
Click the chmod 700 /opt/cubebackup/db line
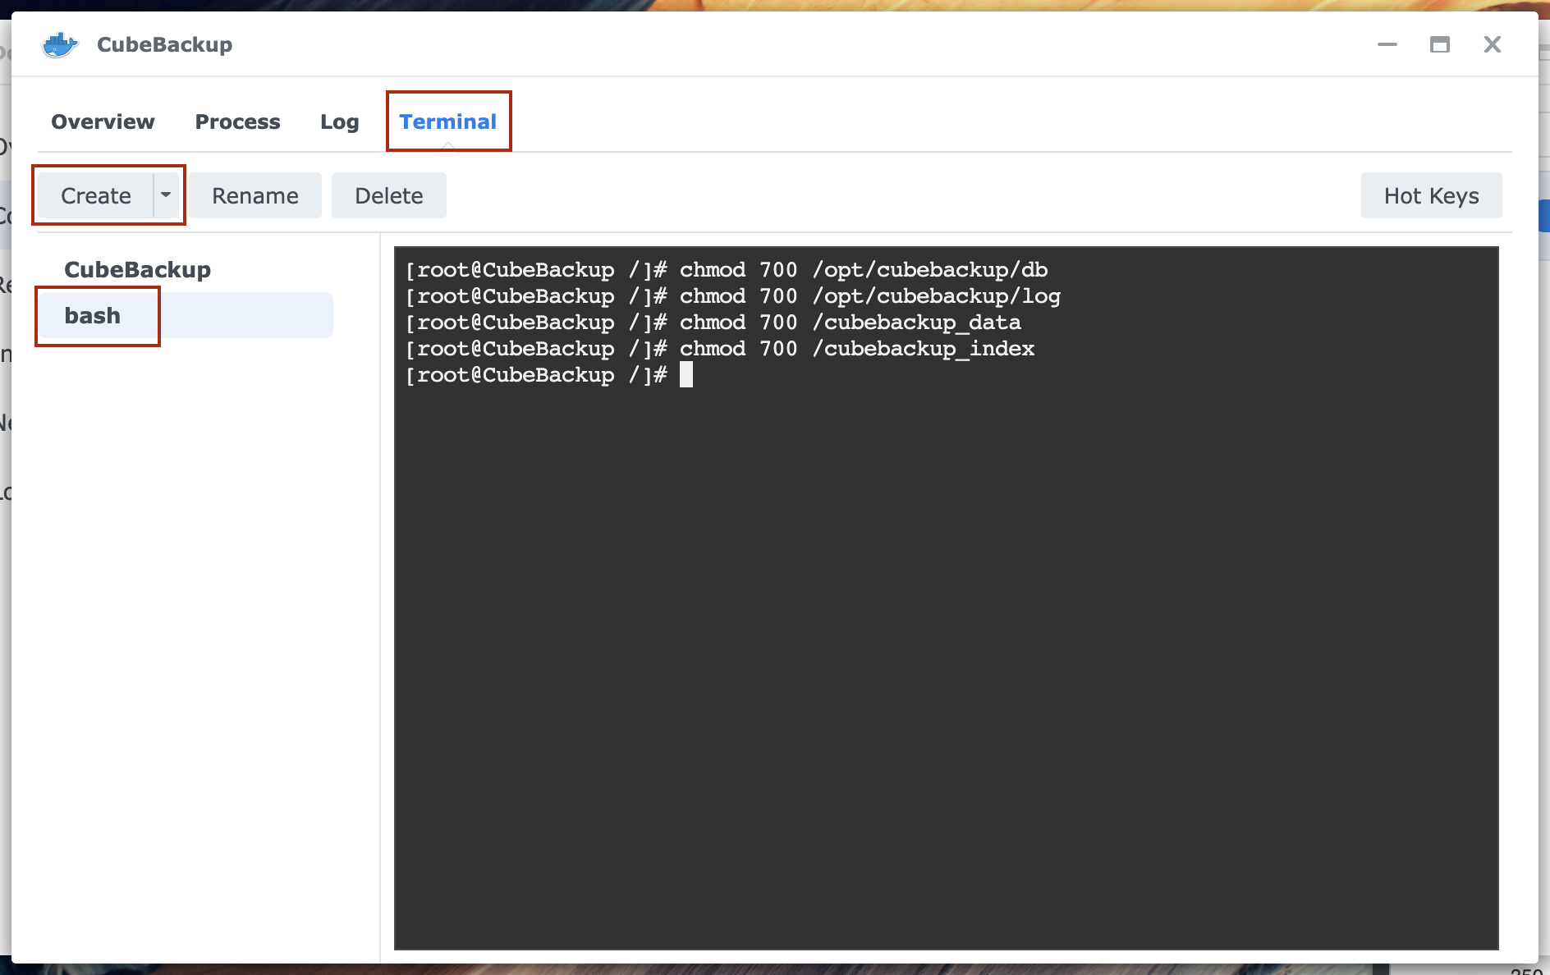click(727, 270)
